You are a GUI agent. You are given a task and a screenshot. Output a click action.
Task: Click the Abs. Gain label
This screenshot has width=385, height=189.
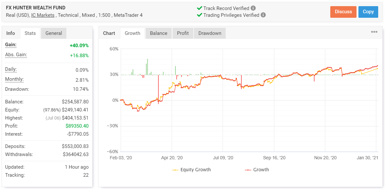point(16,55)
